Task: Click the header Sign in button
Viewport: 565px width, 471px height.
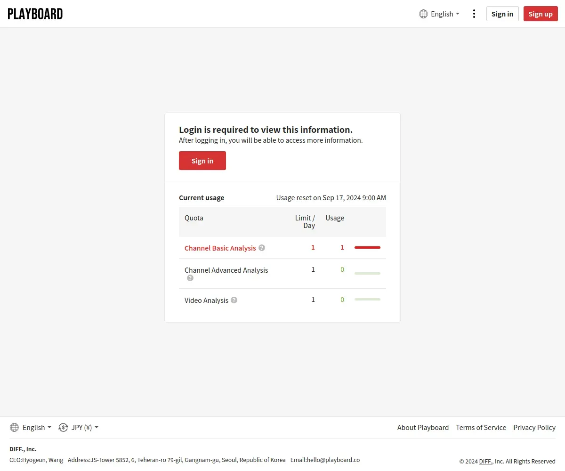Action: coord(502,14)
